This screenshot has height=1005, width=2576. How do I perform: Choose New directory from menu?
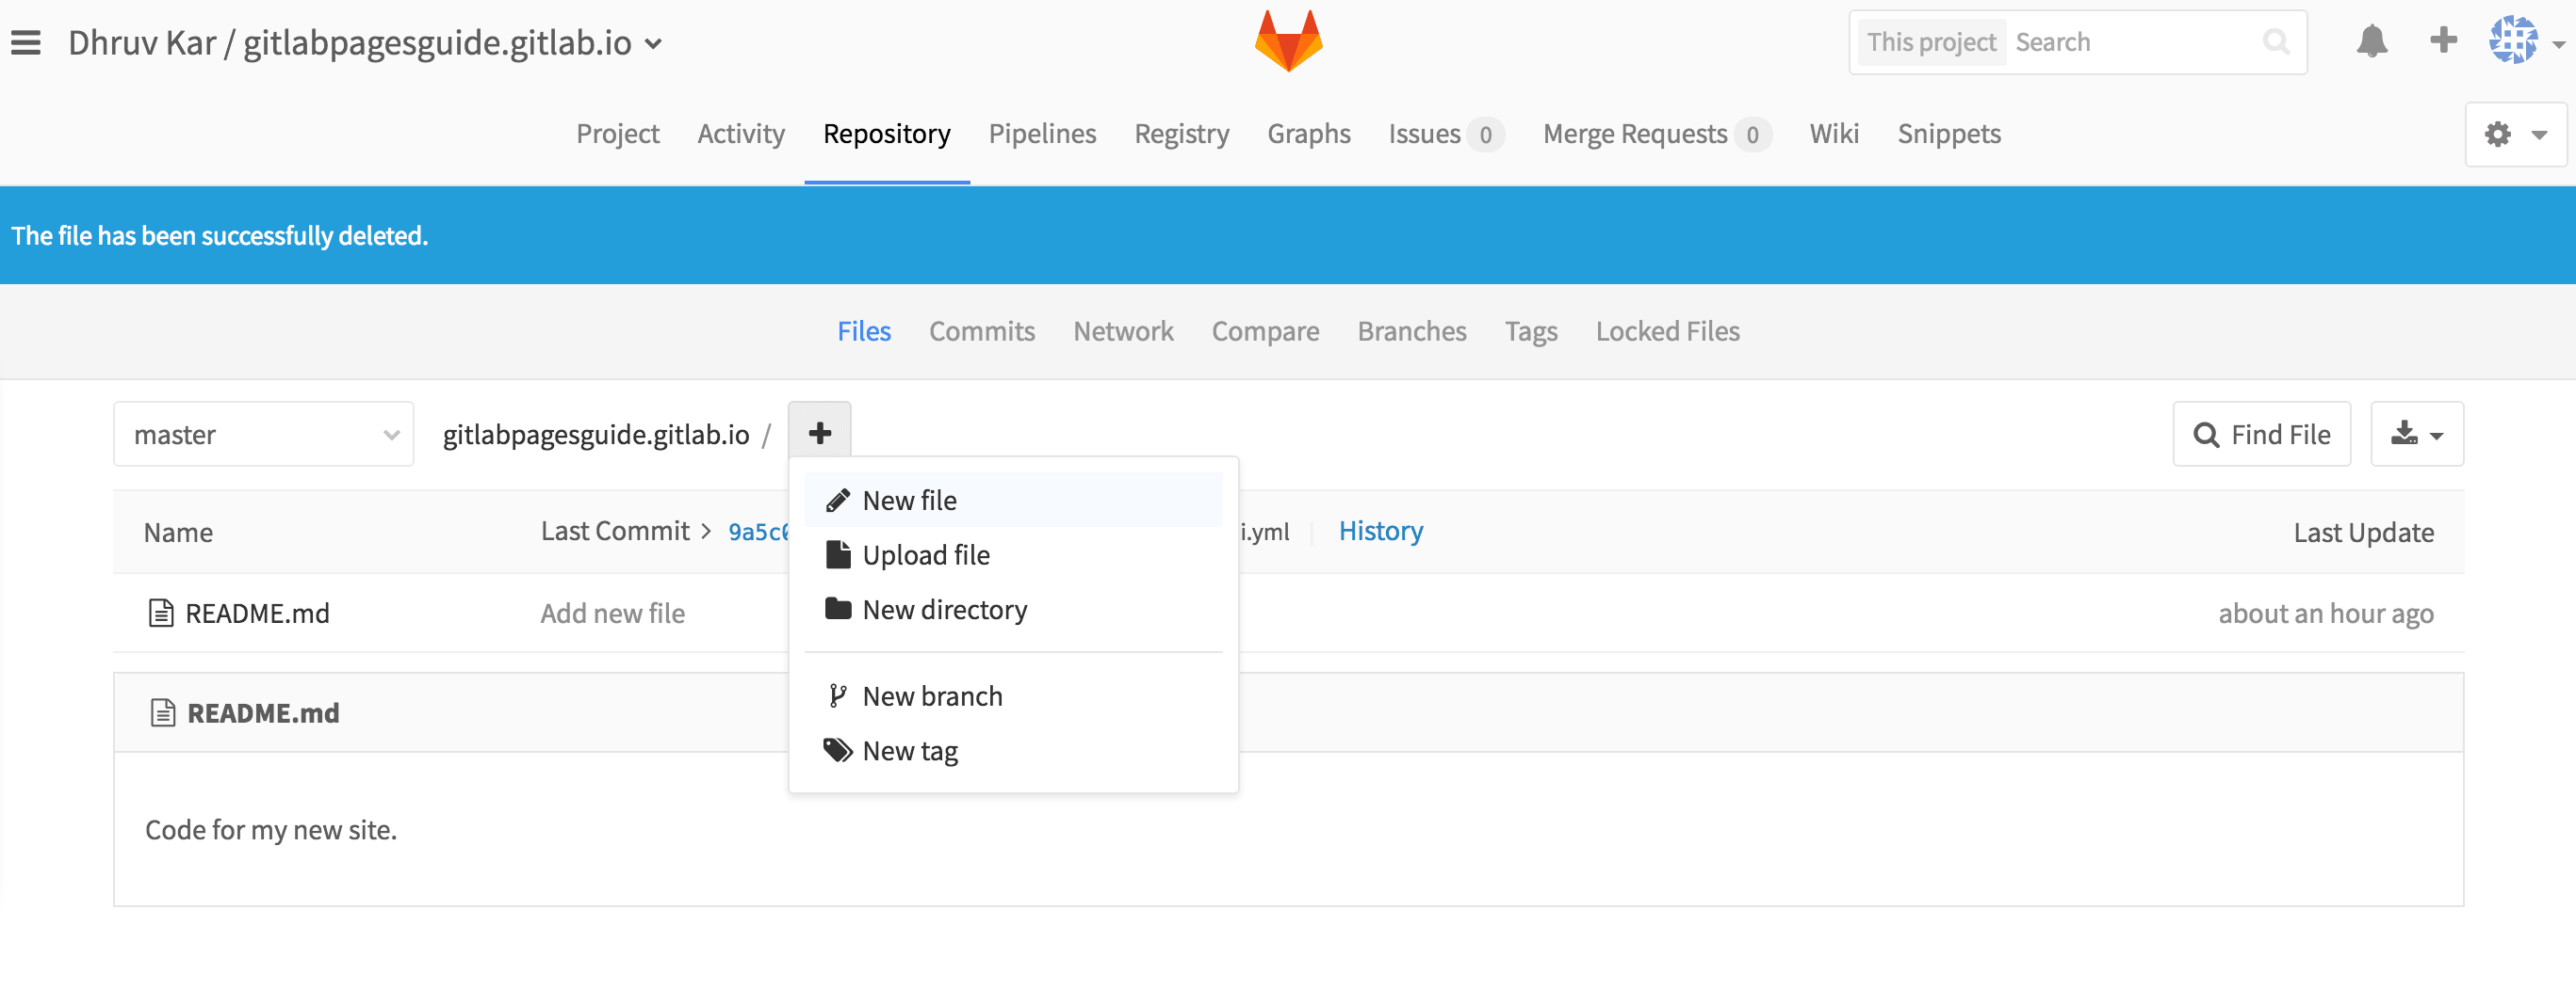[x=1013, y=610]
